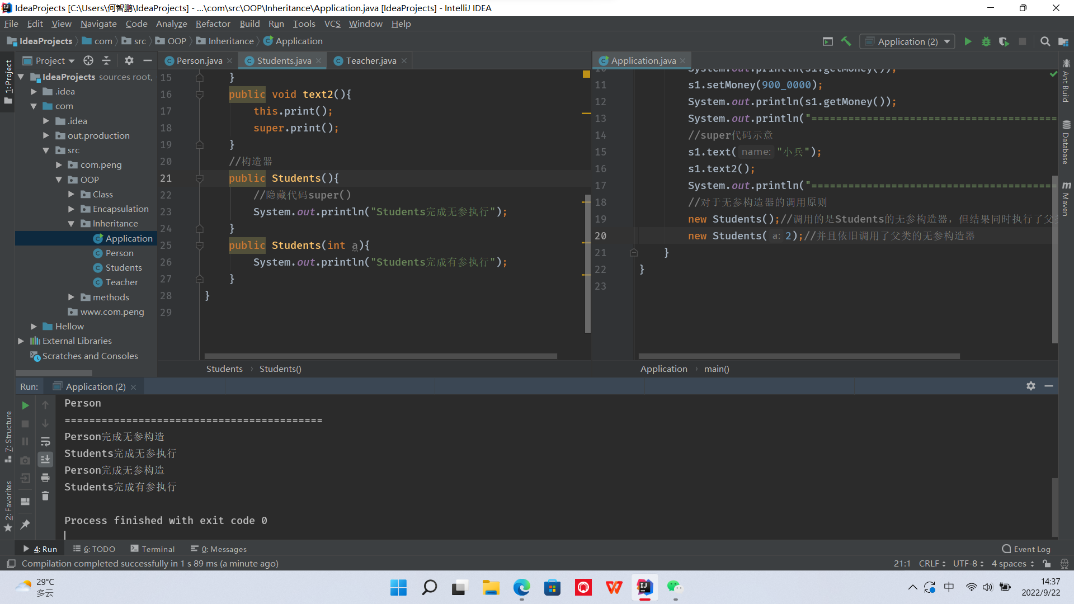Open the Terminal tool window
This screenshot has width=1074, height=604.
tap(153, 549)
